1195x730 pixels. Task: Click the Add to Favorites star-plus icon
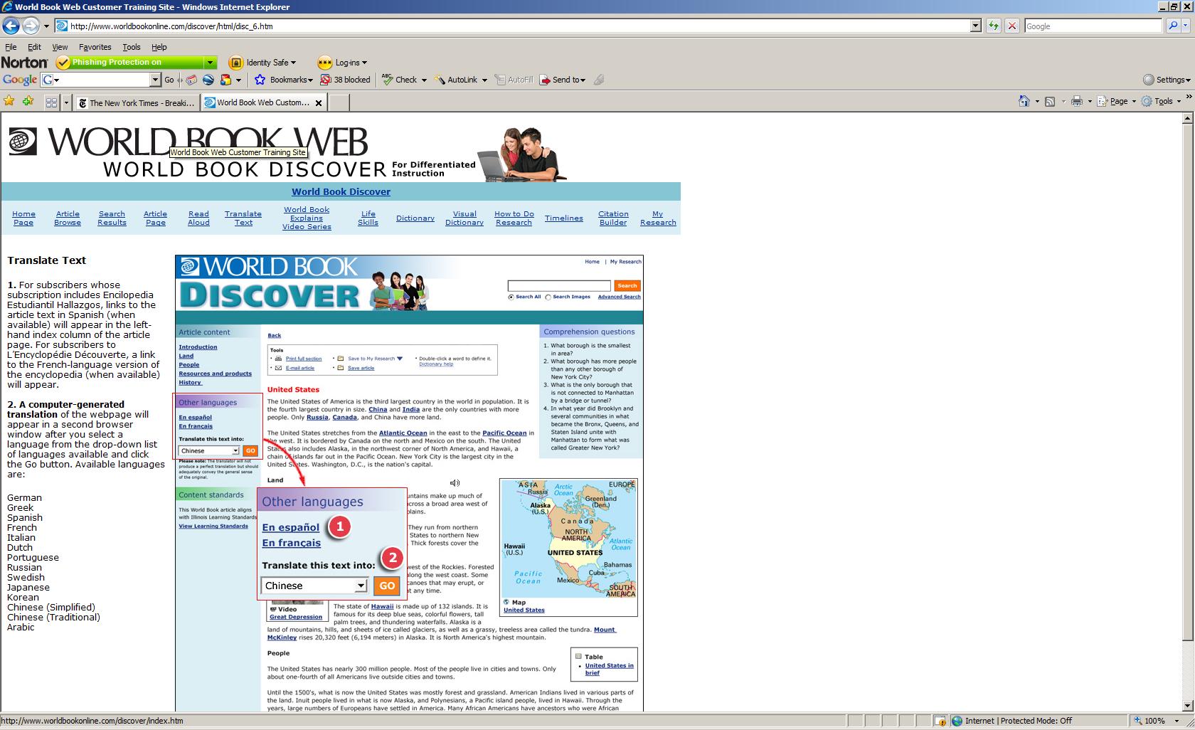pos(28,101)
